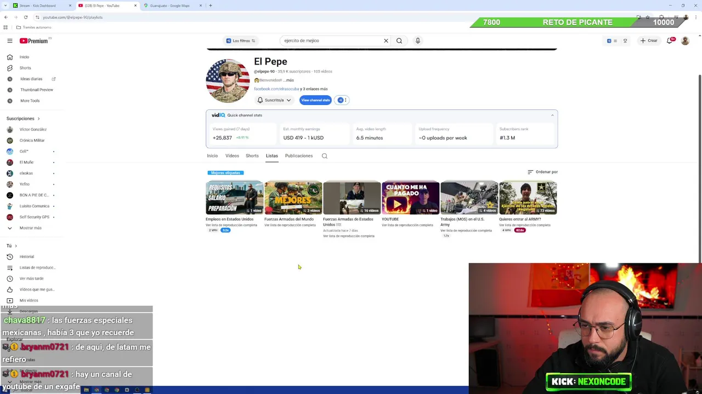Click the vidIQ list icon in header

(615, 40)
